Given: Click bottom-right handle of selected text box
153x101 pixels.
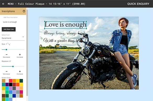Looking at the screenshot, I should click(x=86, y=29).
